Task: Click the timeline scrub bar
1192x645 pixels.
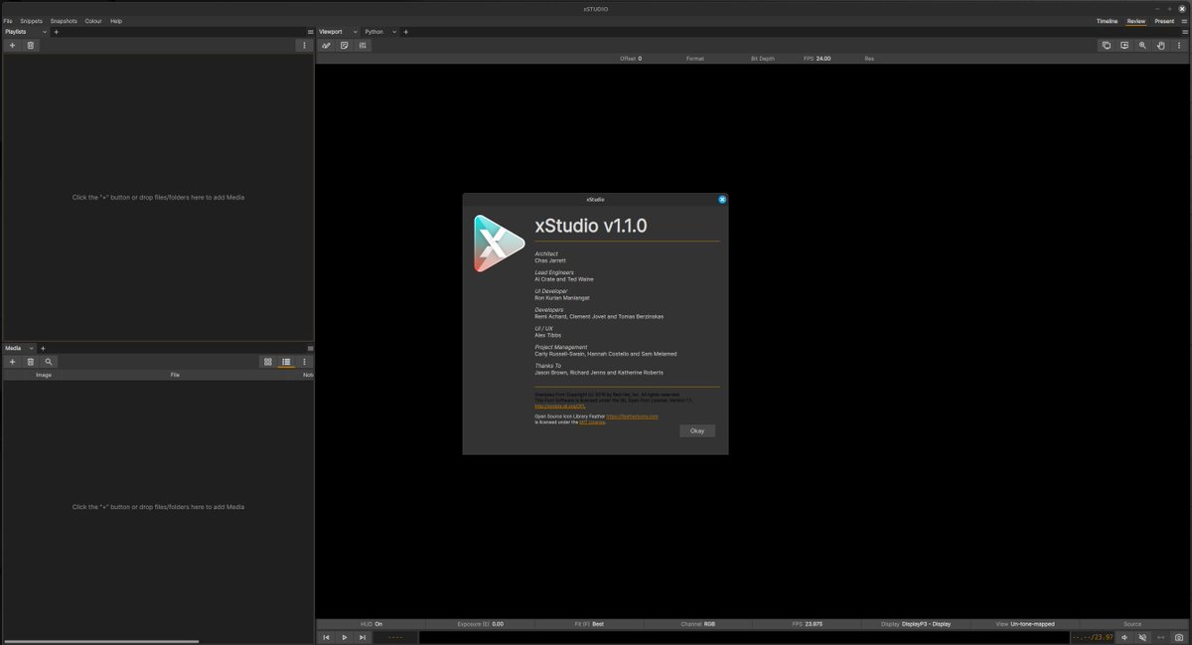Action: [x=743, y=637]
